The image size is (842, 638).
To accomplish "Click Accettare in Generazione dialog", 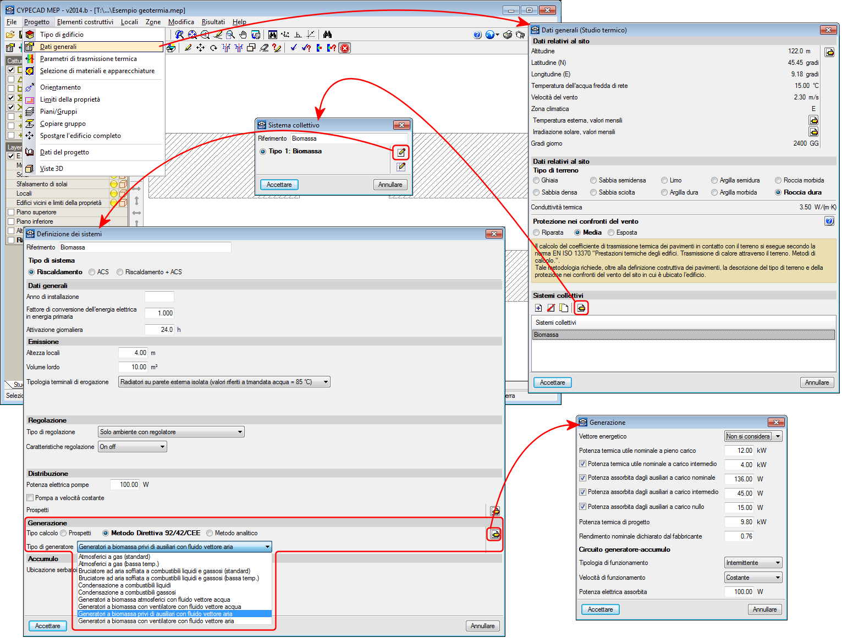I will (601, 609).
